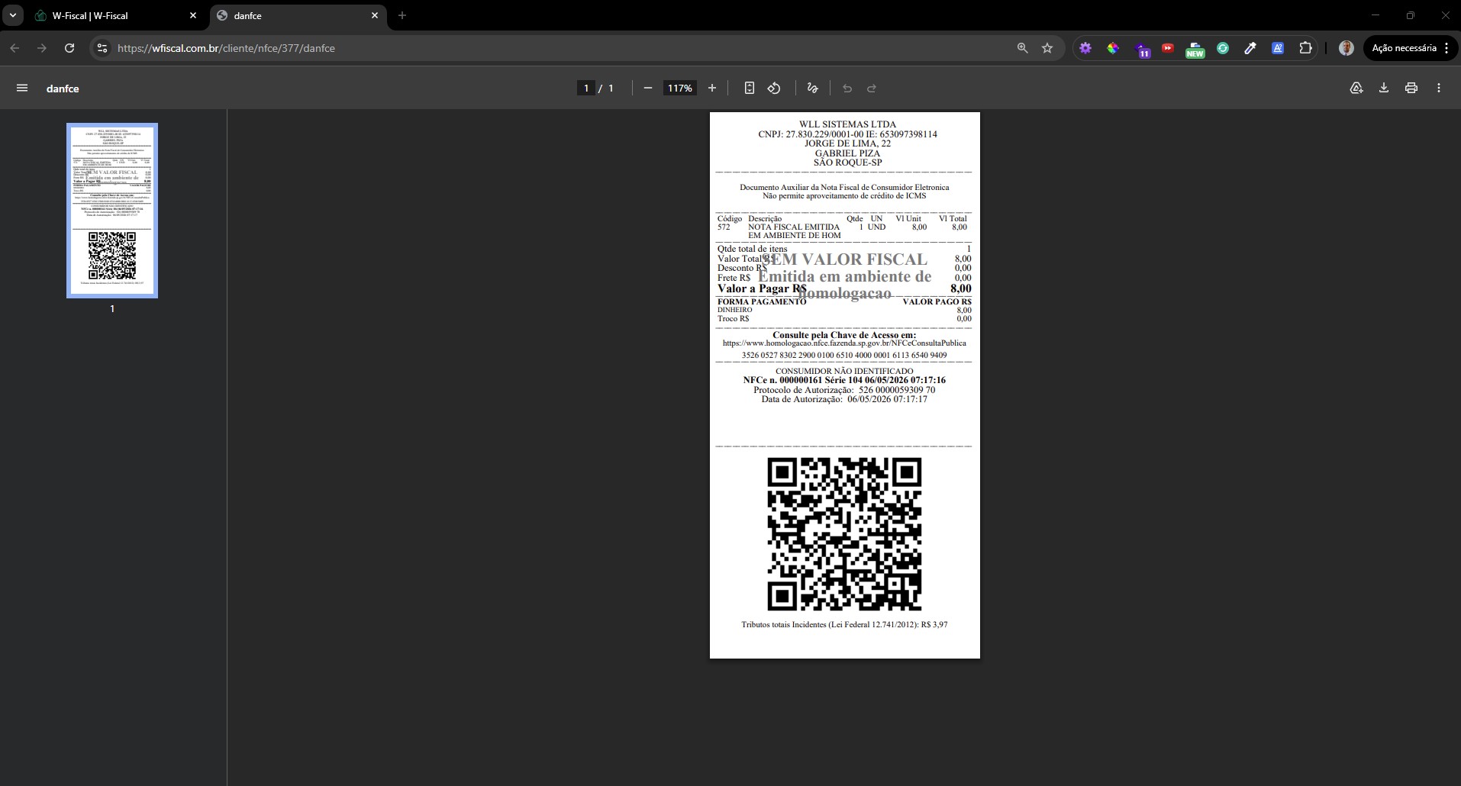
Task: Open the Chrome profile avatar
Action: point(1347,48)
